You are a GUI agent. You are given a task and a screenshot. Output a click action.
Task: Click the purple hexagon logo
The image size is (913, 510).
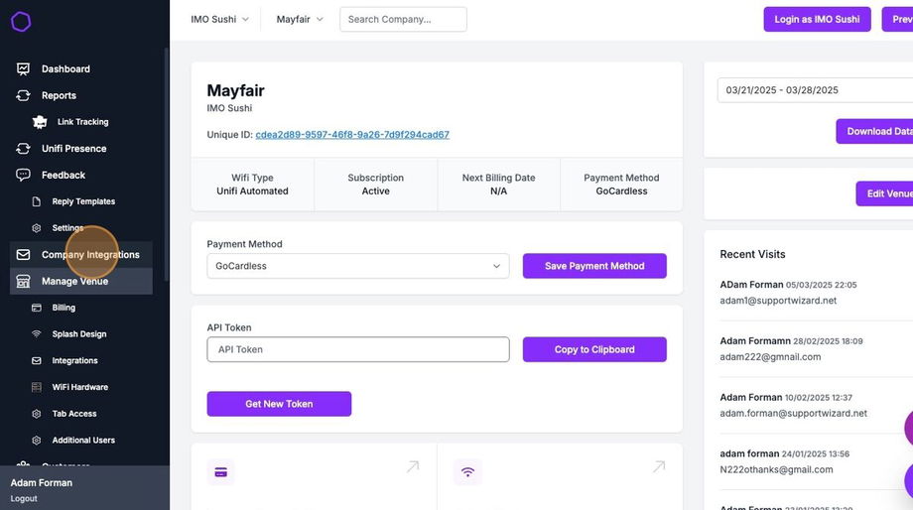pyautogui.click(x=21, y=22)
